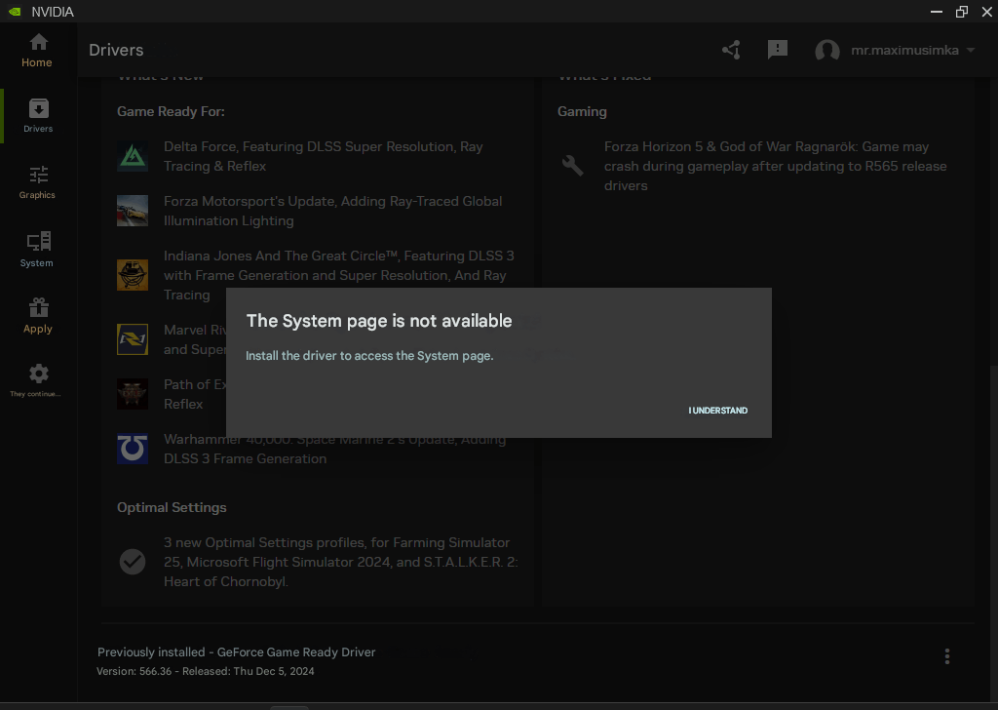The width and height of the screenshot is (998, 710).
Task: Open the Apply gift sidebar item
Action: tap(38, 316)
